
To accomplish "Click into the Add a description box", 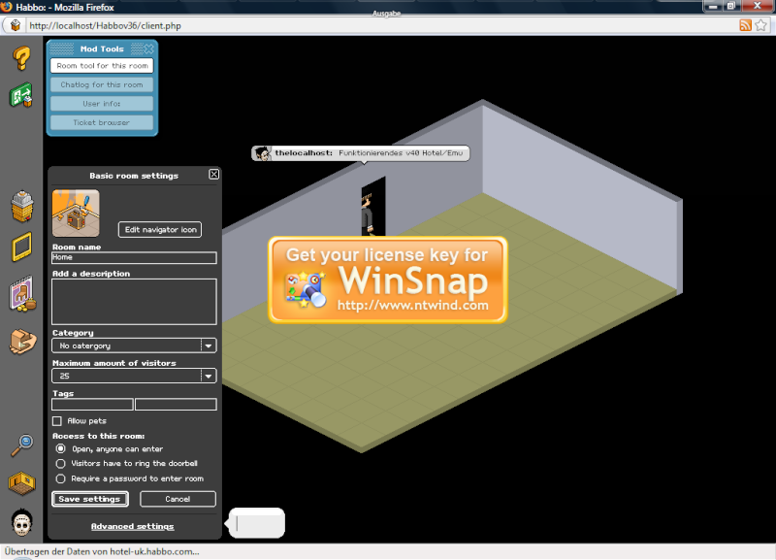I will click(134, 302).
